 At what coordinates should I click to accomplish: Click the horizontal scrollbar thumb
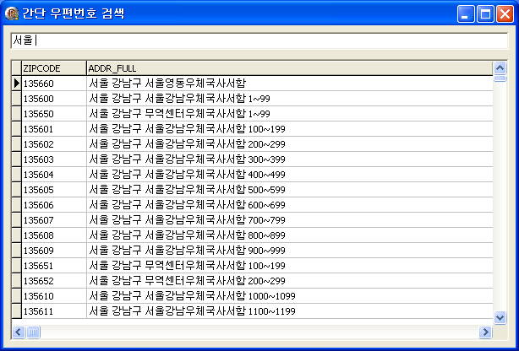tap(33, 332)
